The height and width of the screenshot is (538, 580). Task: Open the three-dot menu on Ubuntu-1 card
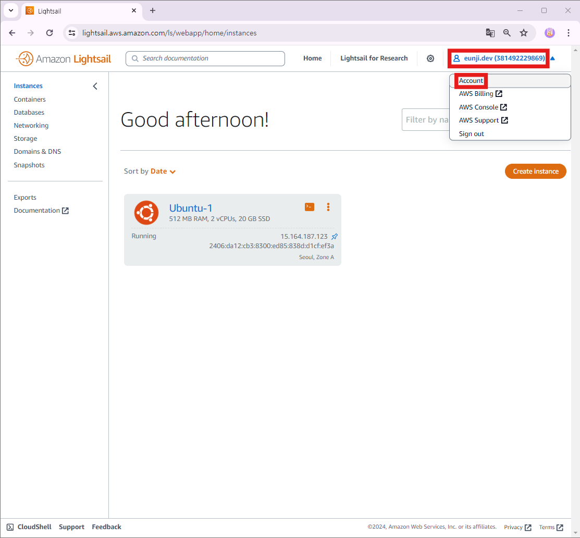328,207
